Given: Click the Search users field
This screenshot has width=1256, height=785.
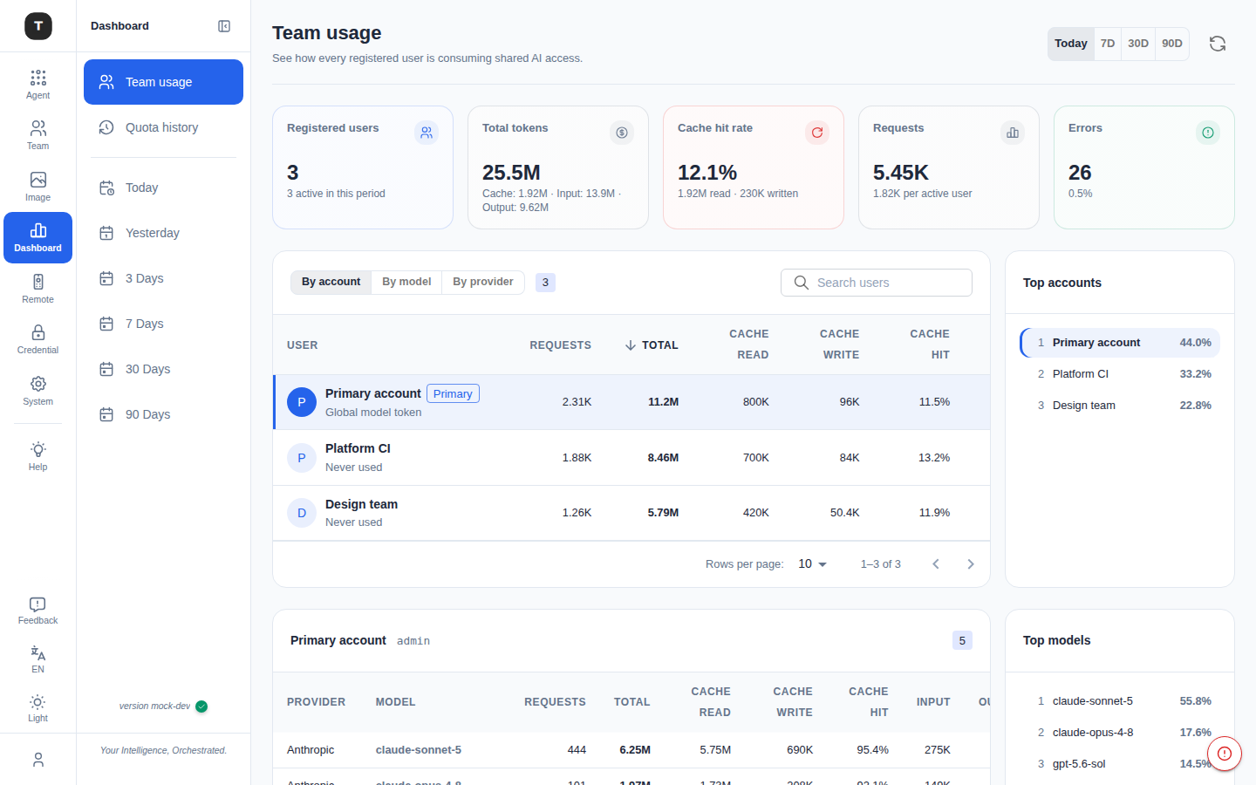Looking at the screenshot, I should pos(877,283).
